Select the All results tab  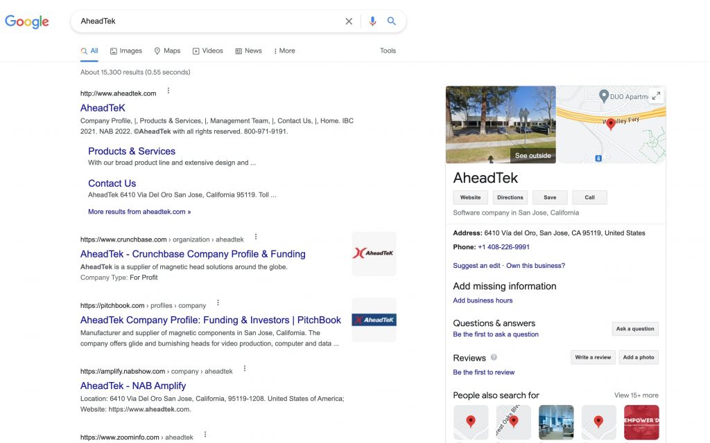(89, 51)
